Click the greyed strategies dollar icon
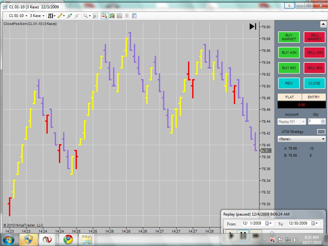The width and height of the screenshot is (328, 246). (x=127, y=16)
